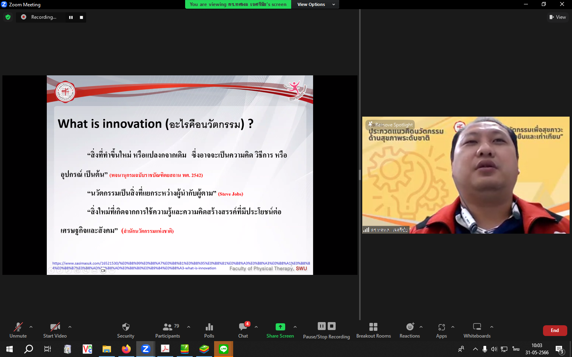The image size is (572, 357).
Task: Click the green Share Screen icon
Action: point(280,327)
